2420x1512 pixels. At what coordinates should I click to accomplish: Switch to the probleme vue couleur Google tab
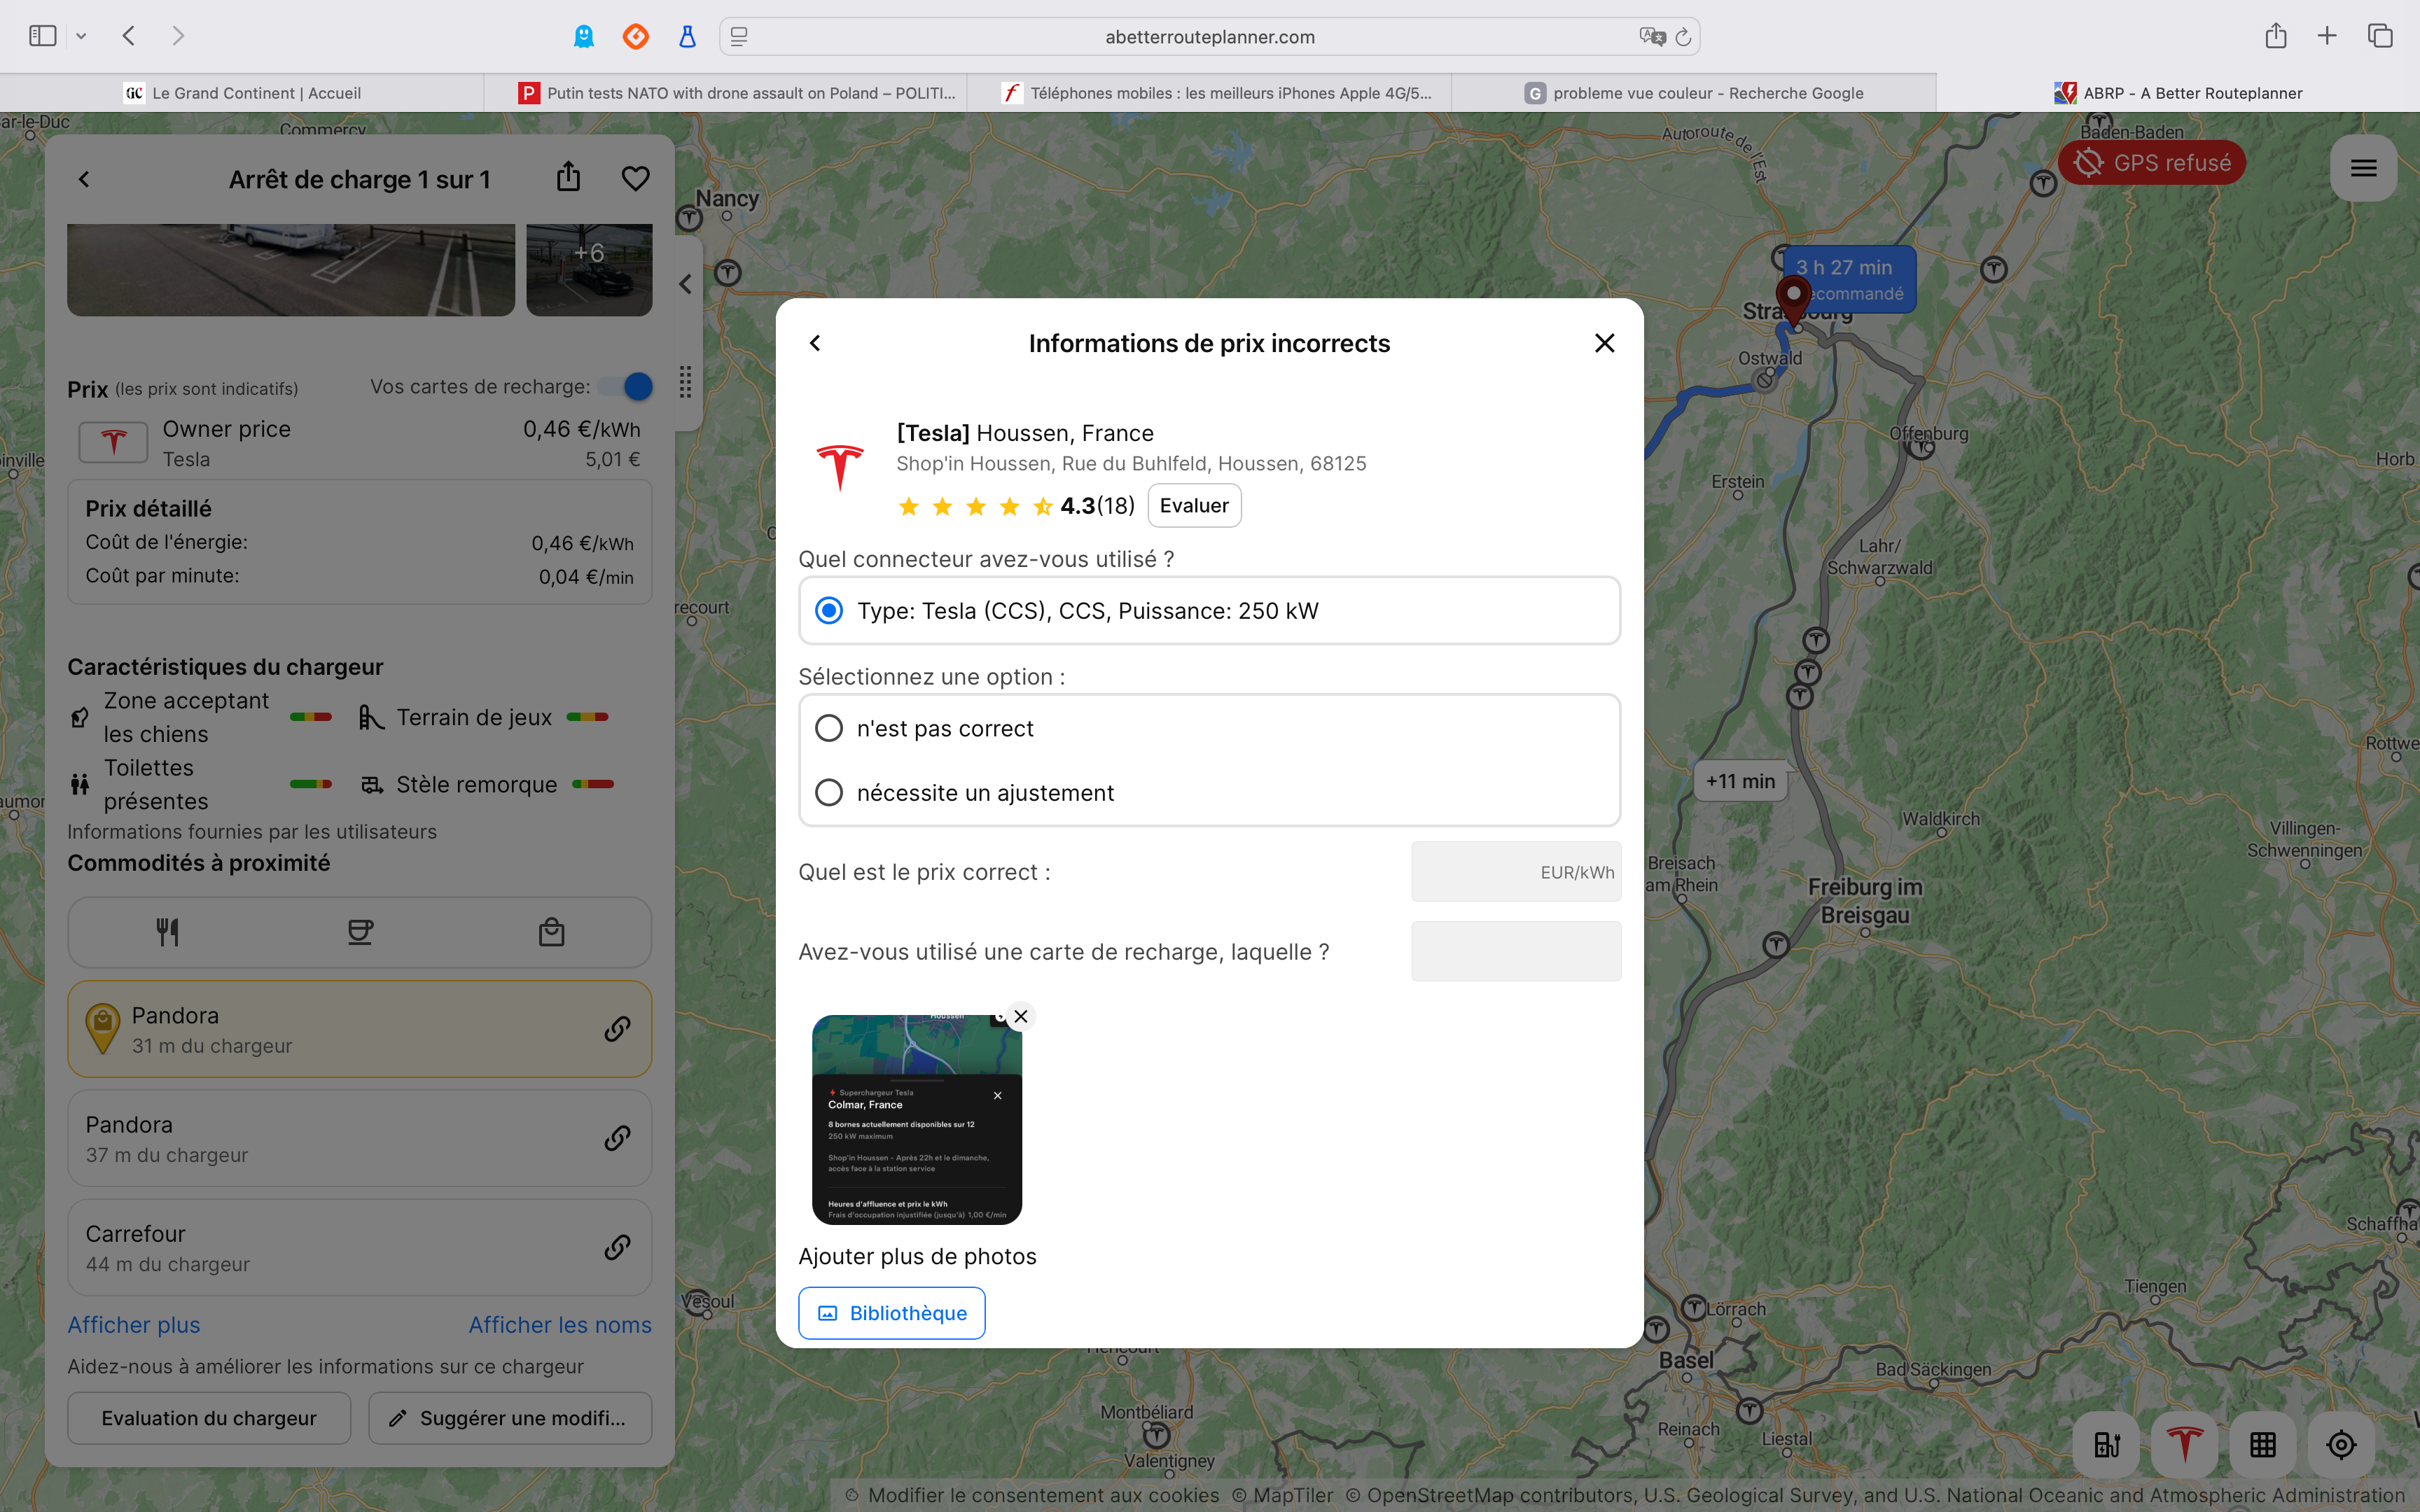click(x=1693, y=93)
